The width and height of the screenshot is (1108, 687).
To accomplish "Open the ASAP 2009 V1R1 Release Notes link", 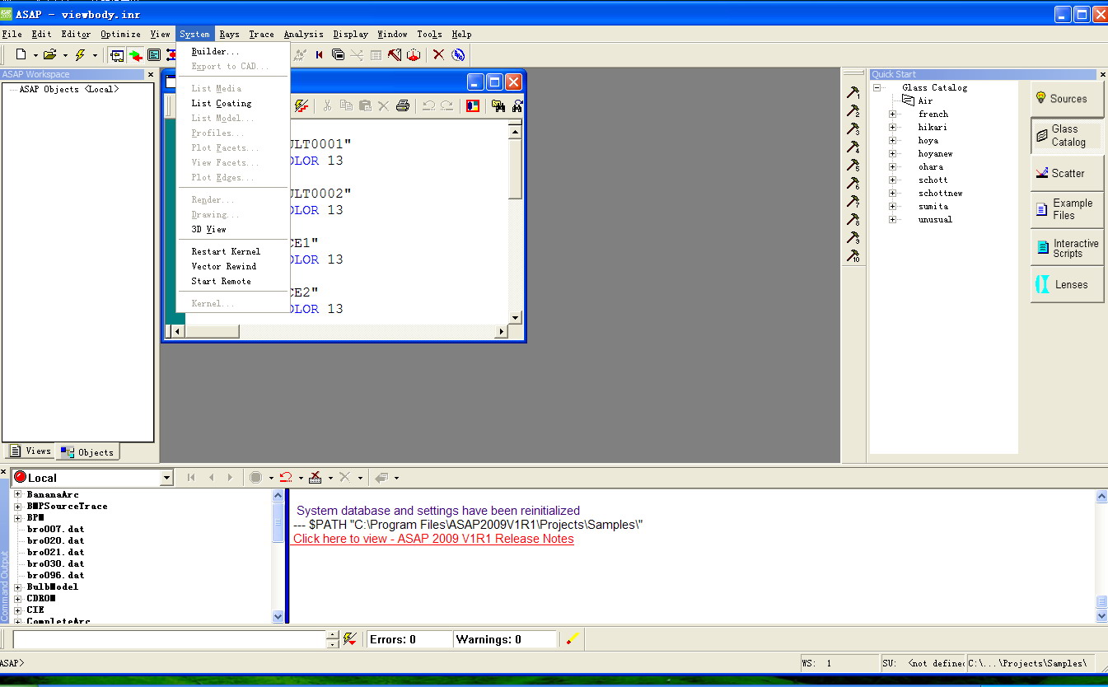I will click(x=433, y=539).
